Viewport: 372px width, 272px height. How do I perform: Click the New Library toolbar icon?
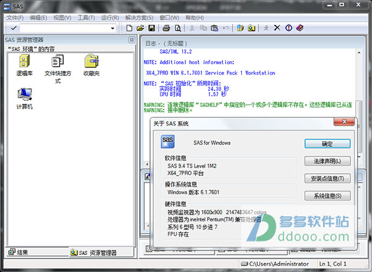pos(240,28)
